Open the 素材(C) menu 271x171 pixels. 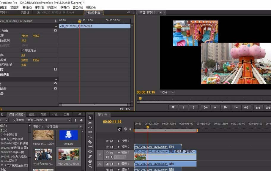(27, 7)
